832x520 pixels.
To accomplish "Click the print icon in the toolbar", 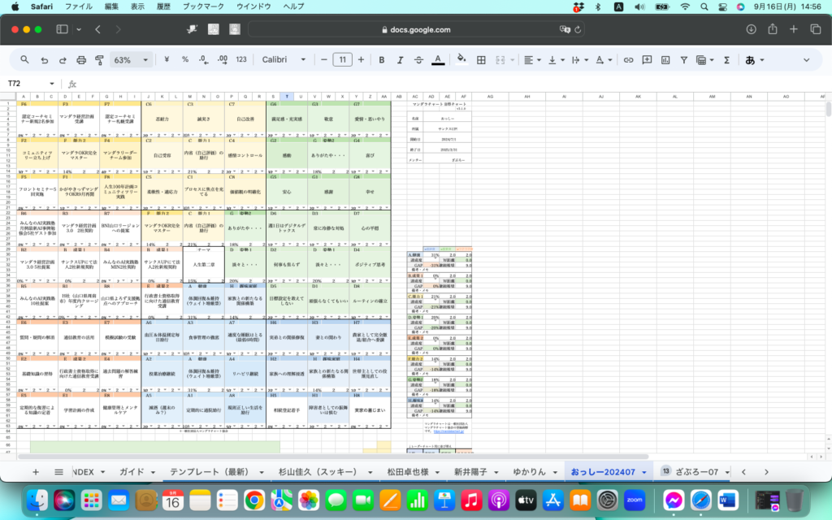I will click(x=81, y=60).
